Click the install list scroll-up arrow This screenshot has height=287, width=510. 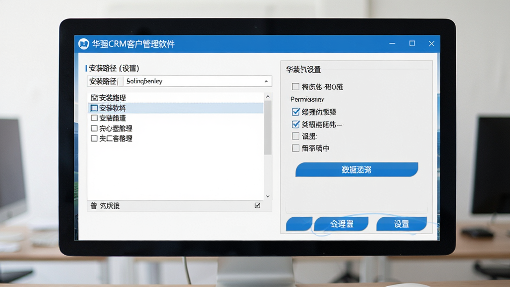(267, 97)
